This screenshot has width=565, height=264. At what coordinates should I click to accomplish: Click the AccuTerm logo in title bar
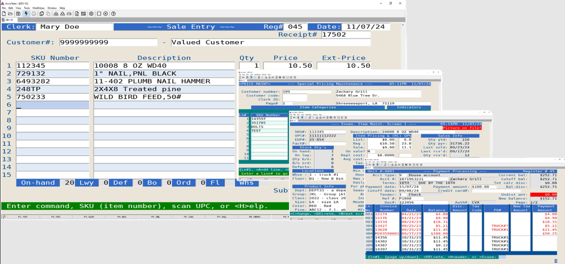click(x=2, y=3)
